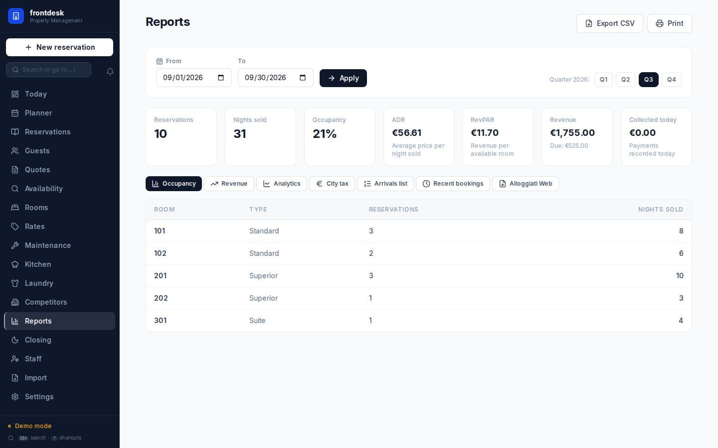The width and height of the screenshot is (718, 448).
Task: Click the Today dashboard icon
Action: coord(15,94)
